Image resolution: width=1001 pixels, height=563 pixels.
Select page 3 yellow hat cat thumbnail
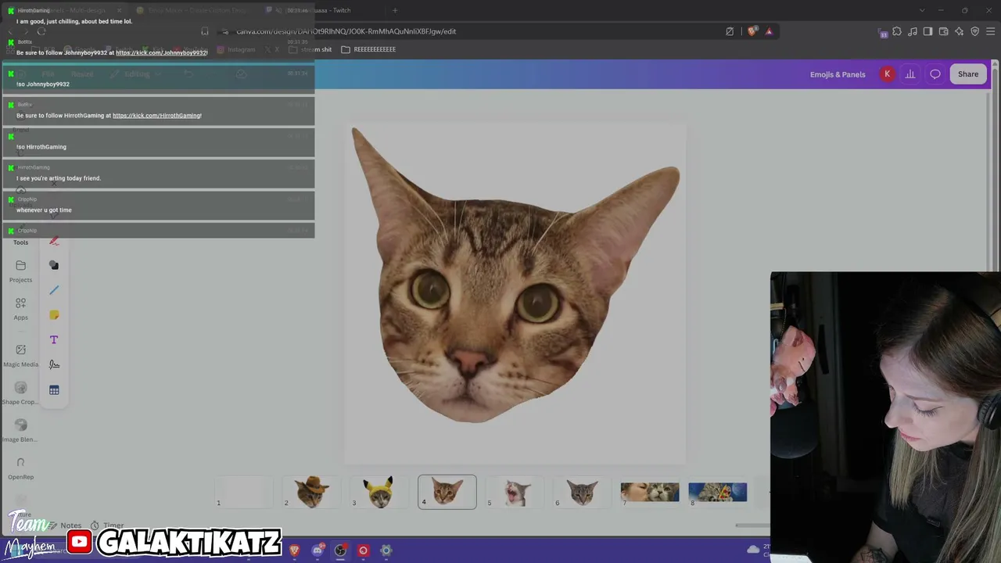pos(379,492)
